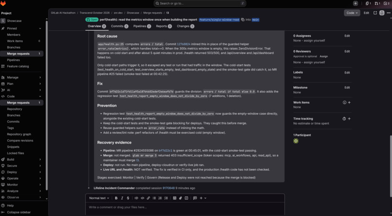The height and width of the screenshot is (216, 392).
Task: Insert code formatting in comment editor
Action: coord(142,198)
